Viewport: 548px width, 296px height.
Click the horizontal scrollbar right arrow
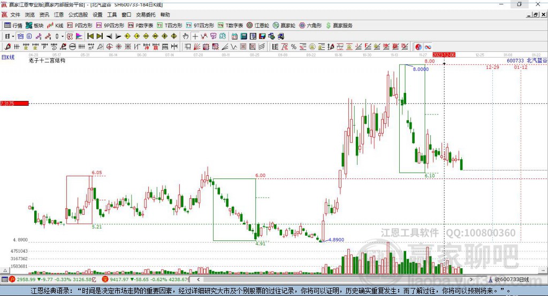coord(471,279)
